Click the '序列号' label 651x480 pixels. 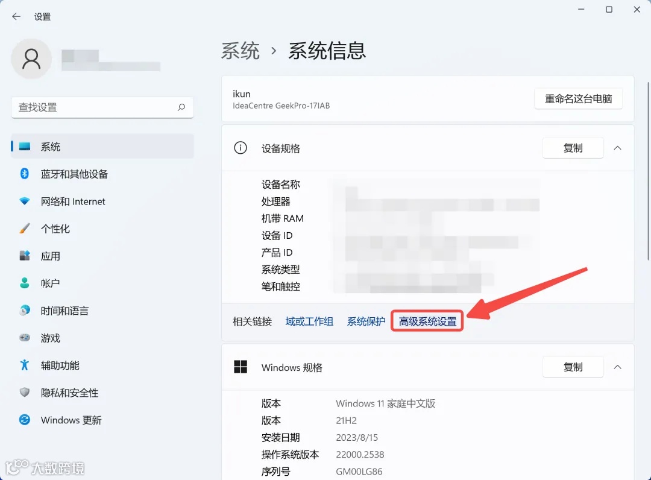click(275, 472)
